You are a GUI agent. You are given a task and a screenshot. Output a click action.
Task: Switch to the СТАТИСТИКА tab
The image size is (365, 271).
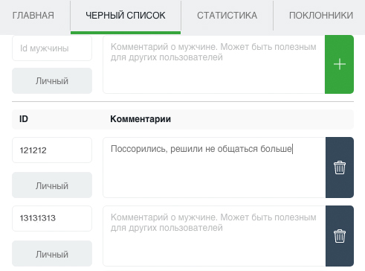(x=227, y=16)
